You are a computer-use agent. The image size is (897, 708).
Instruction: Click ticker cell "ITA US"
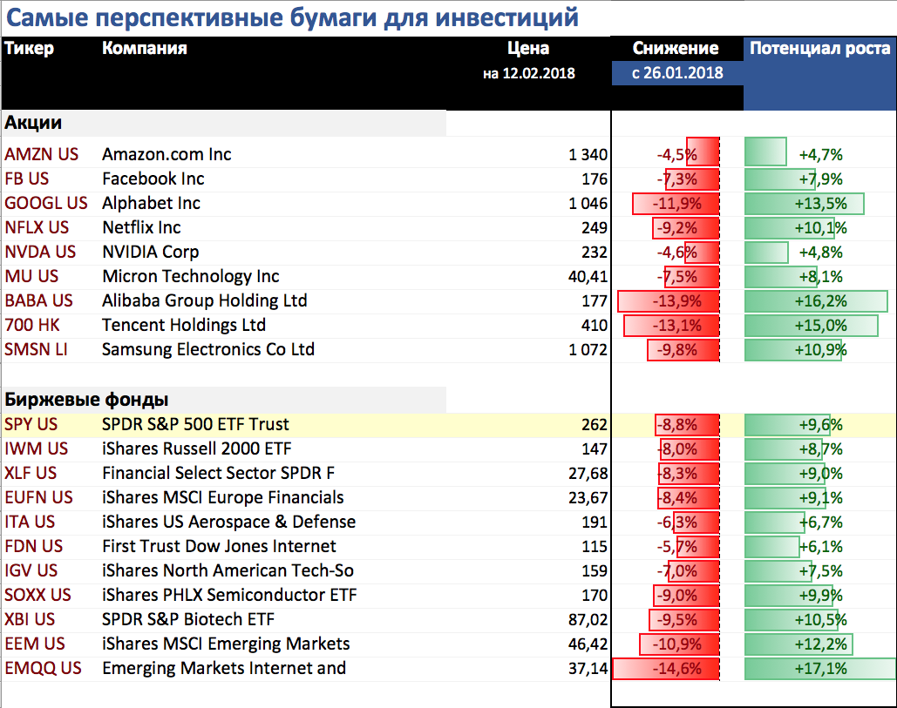(x=30, y=522)
